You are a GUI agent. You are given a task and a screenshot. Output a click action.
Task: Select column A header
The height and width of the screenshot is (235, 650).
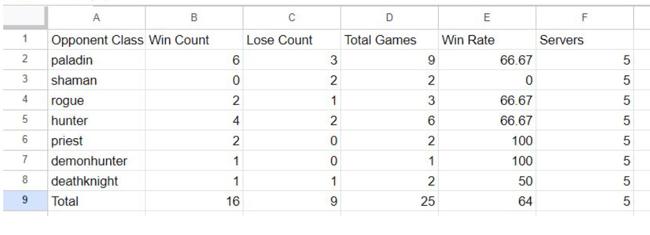click(x=97, y=18)
